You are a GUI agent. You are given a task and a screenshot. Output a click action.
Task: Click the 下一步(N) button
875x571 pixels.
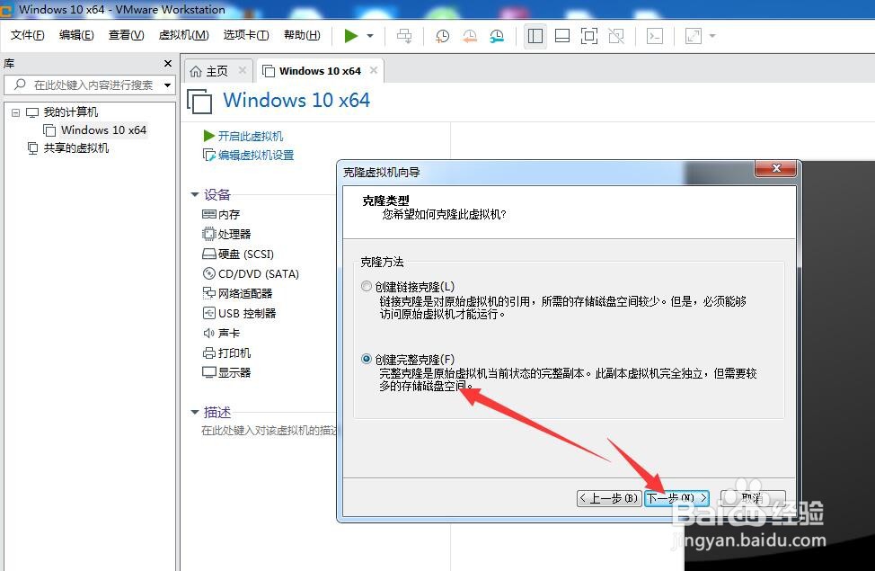point(676,497)
